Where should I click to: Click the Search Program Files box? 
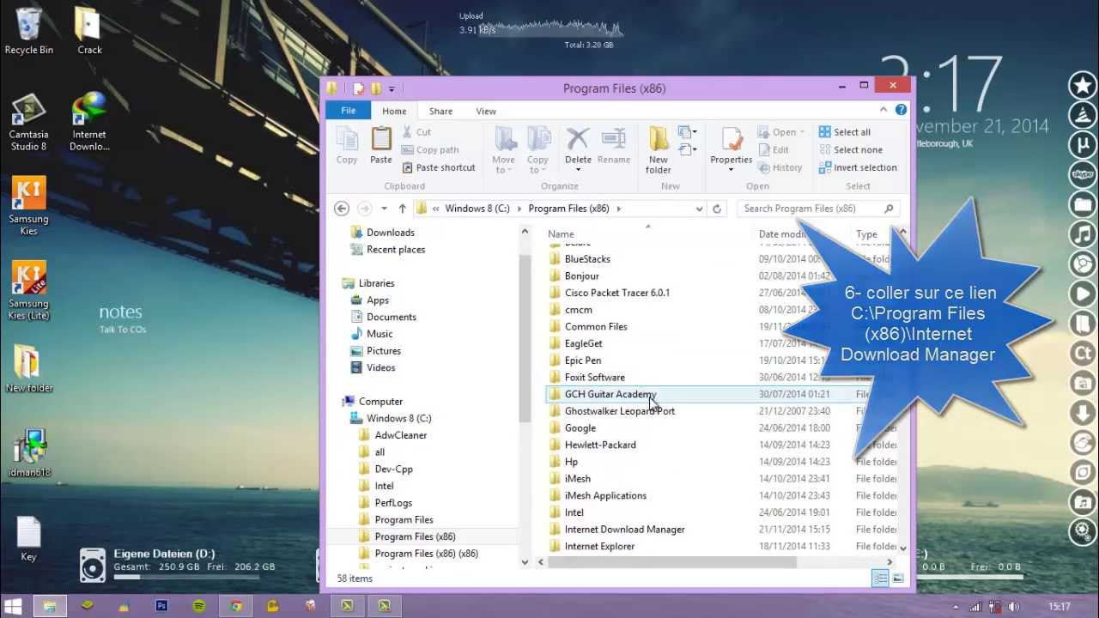817,209
